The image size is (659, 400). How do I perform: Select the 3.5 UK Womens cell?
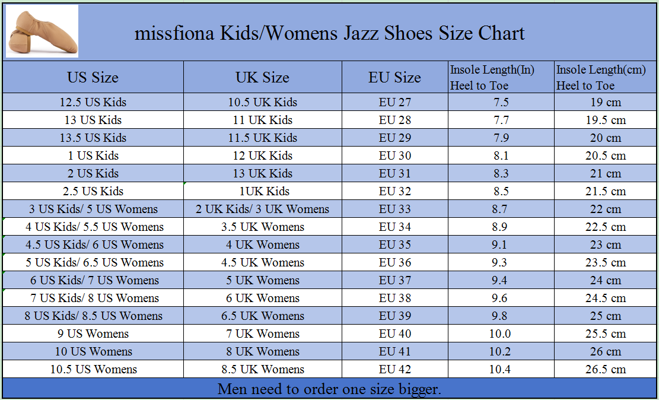pyautogui.click(x=262, y=227)
